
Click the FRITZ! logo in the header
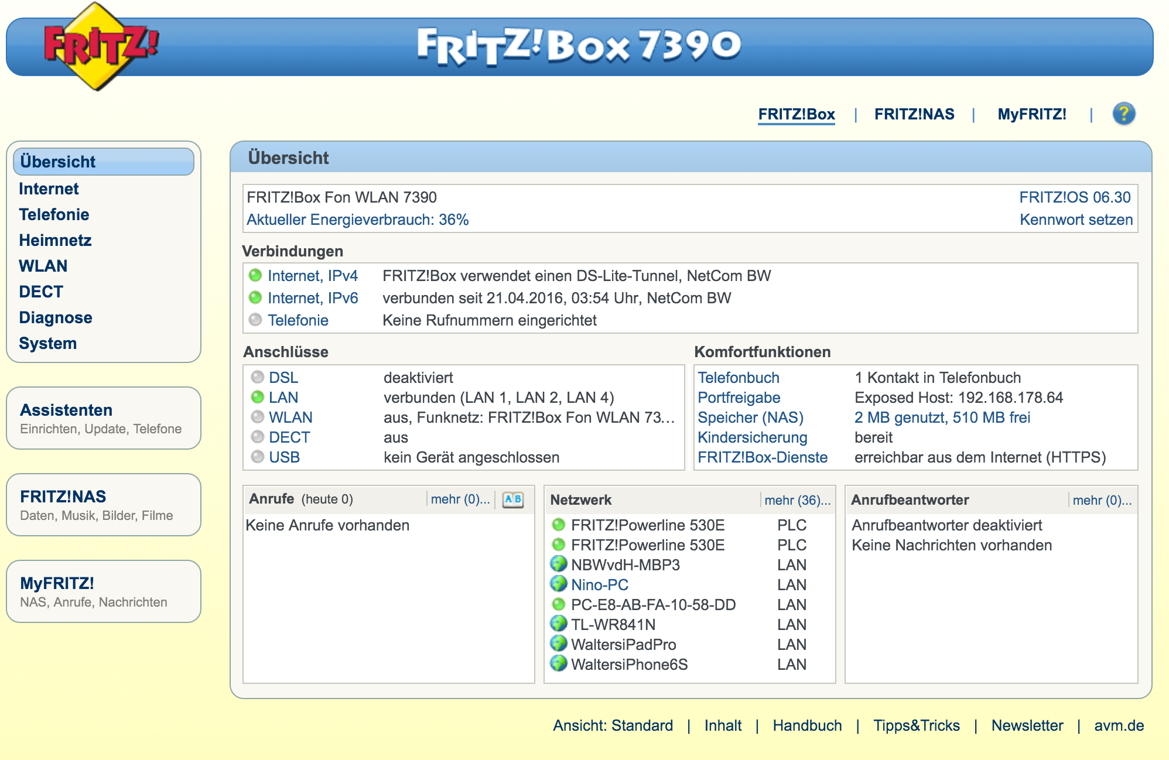[101, 46]
